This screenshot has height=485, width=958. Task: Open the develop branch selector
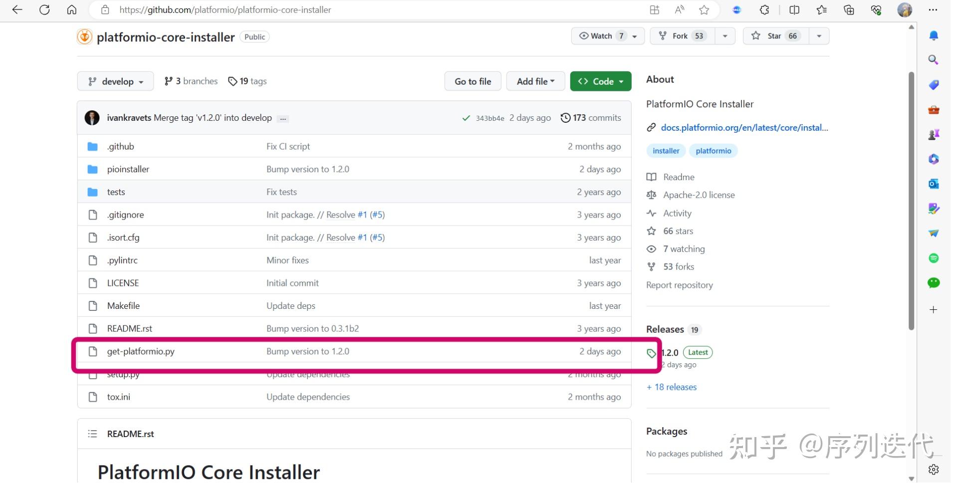[116, 82]
